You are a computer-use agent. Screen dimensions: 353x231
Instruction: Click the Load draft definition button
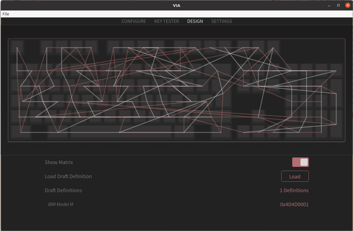(x=295, y=176)
